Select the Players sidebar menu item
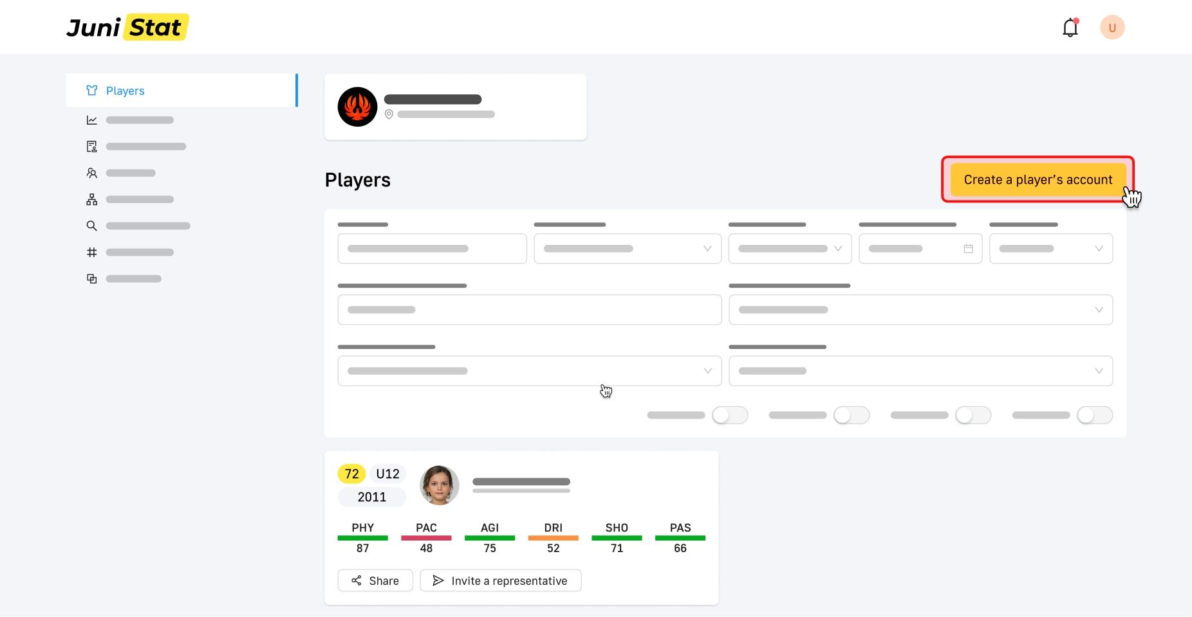Viewport: 1192px width, 617px height. point(126,91)
